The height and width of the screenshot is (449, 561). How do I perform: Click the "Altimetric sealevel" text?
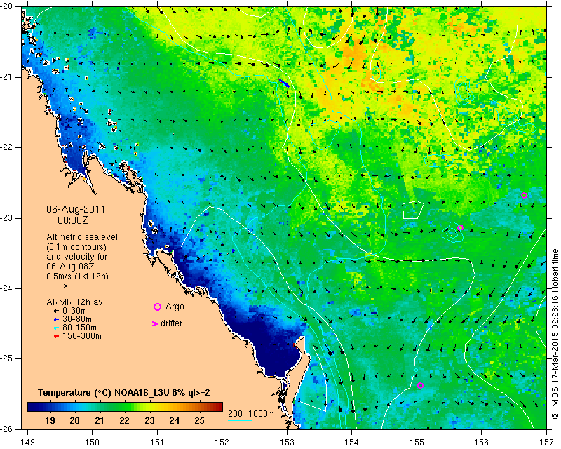[x=82, y=237]
